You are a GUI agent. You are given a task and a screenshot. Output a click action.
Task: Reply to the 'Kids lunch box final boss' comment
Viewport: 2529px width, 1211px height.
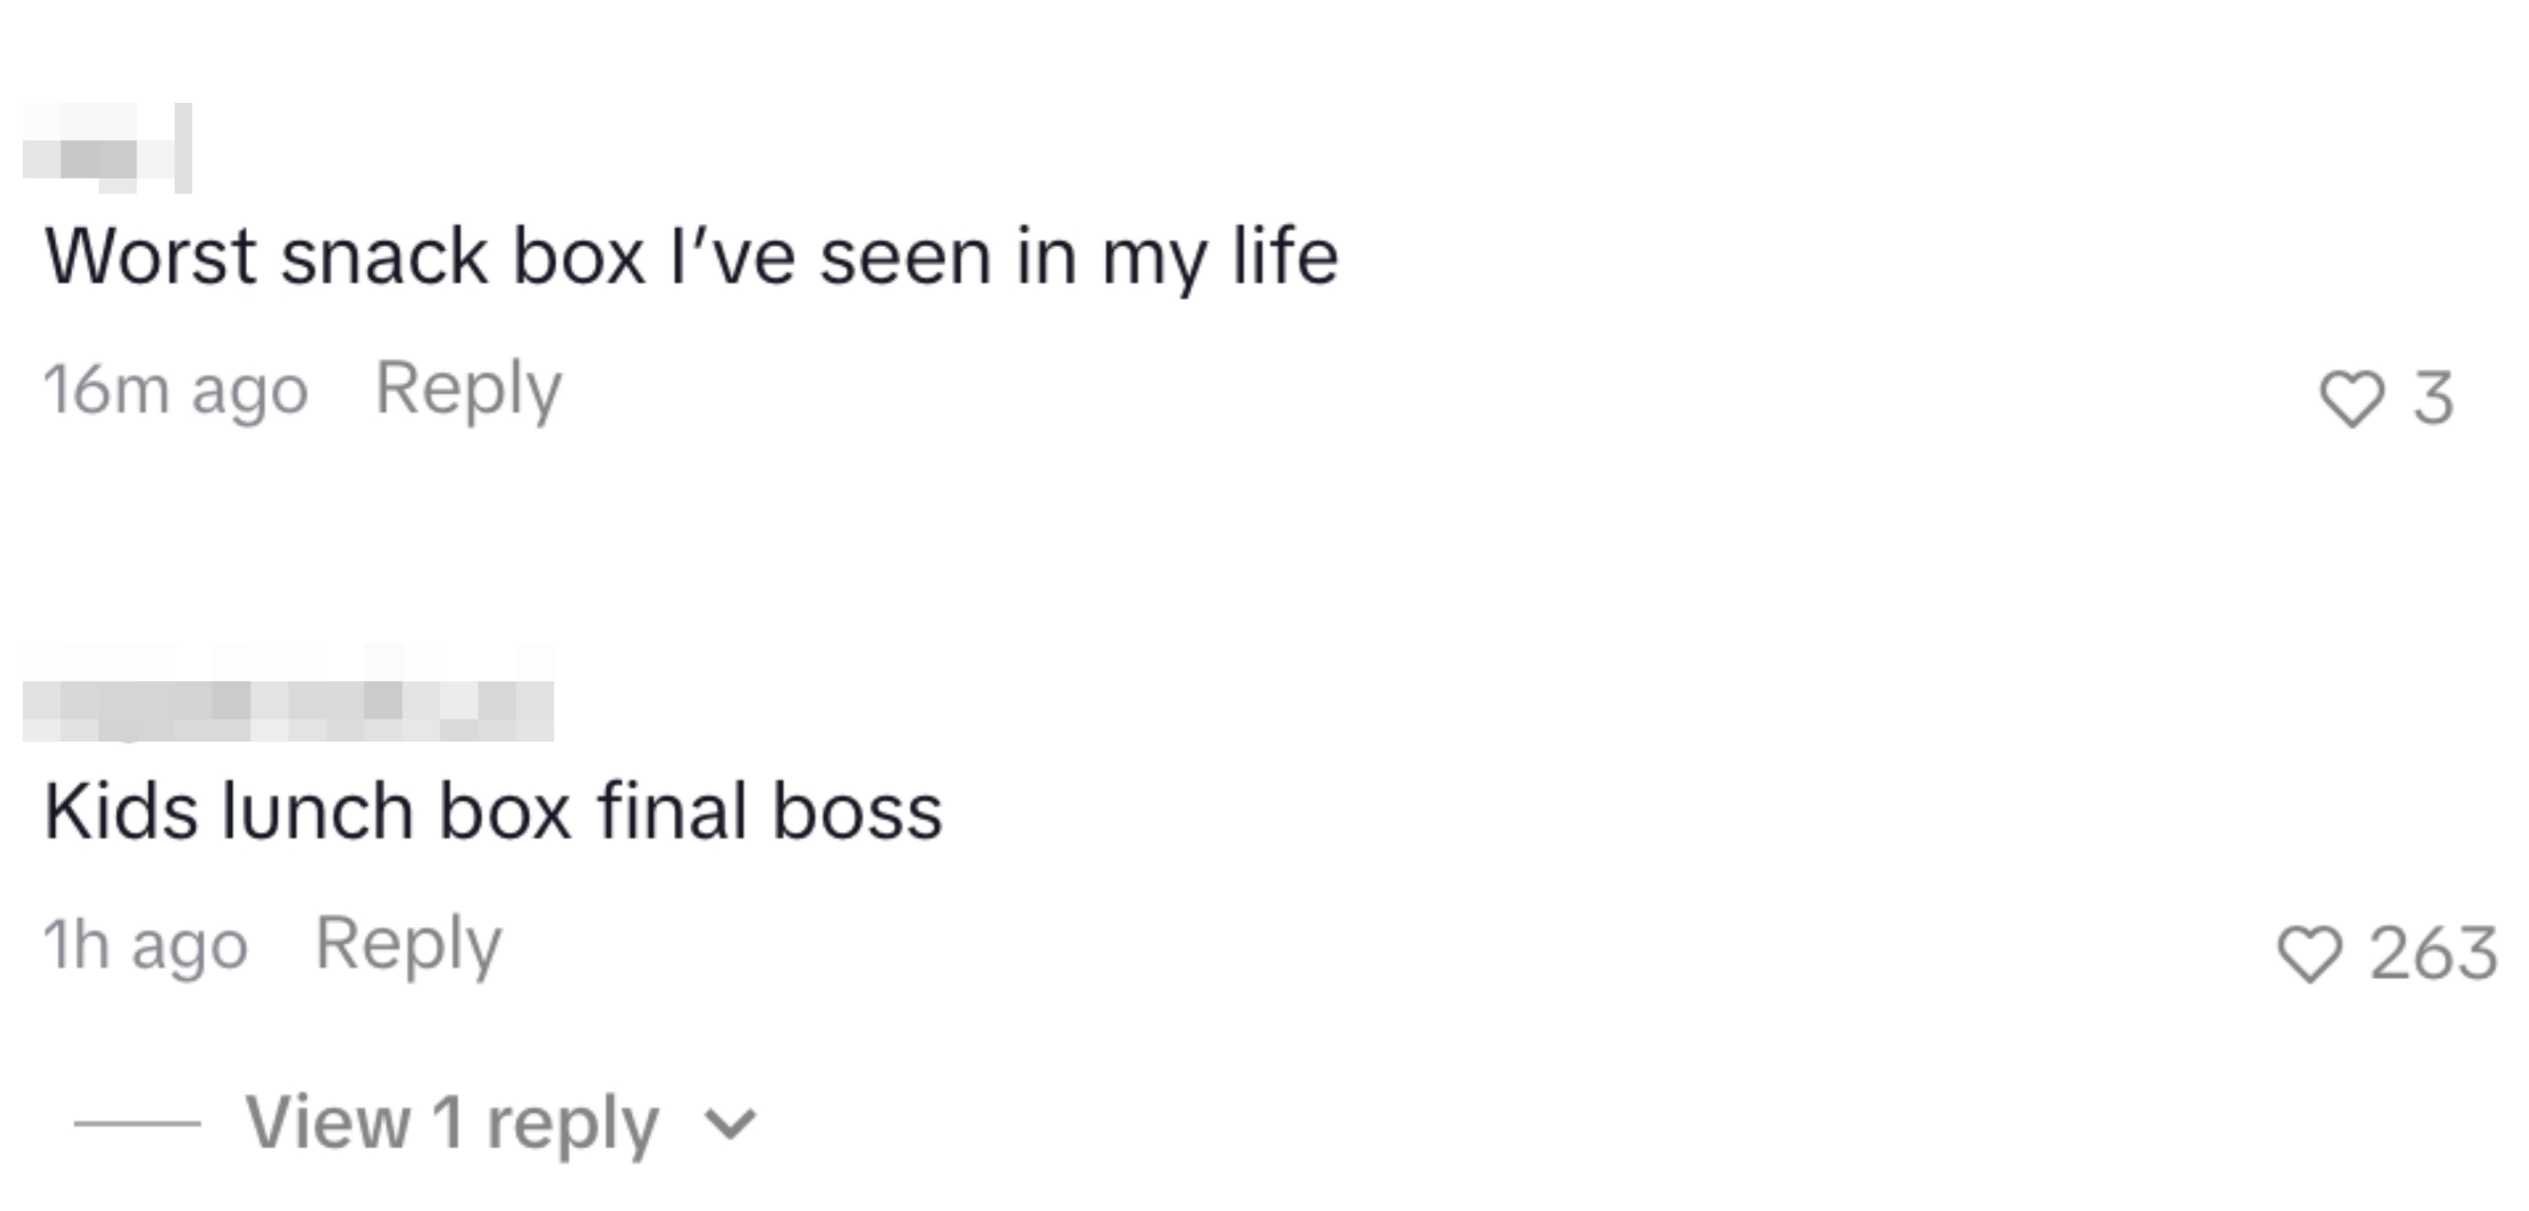point(407,944)
